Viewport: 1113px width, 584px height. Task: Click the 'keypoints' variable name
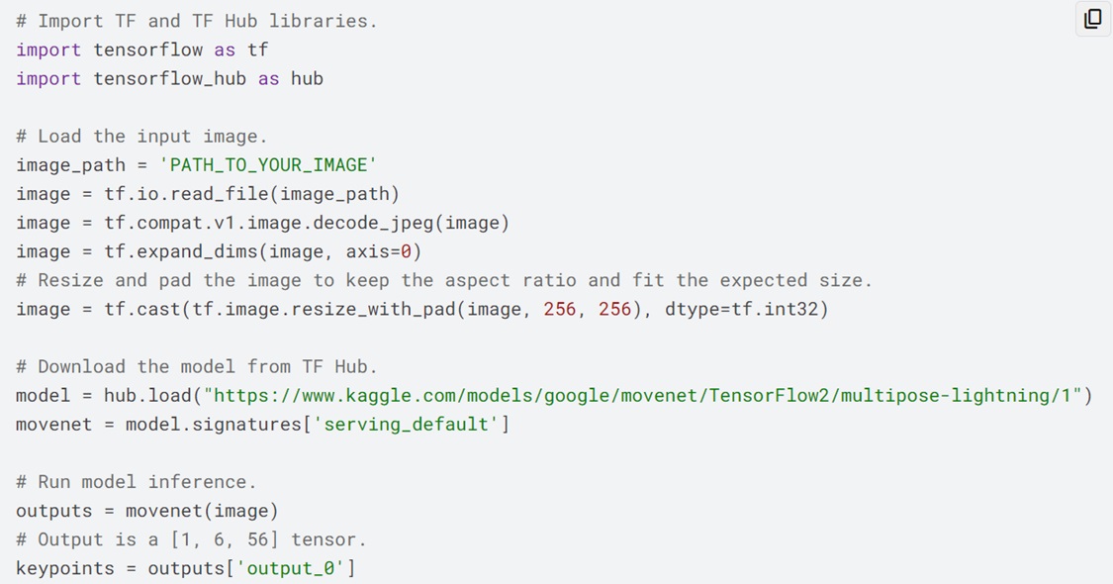point(64,568)
